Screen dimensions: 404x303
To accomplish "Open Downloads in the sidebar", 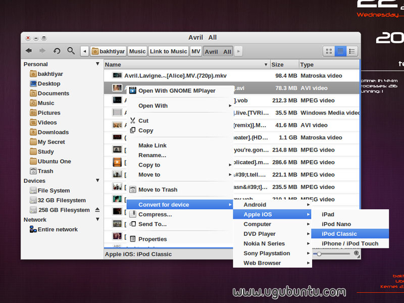I will (49, 132).
